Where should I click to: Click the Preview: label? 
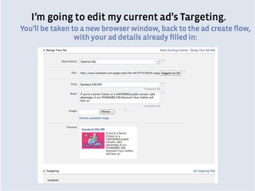72,127
